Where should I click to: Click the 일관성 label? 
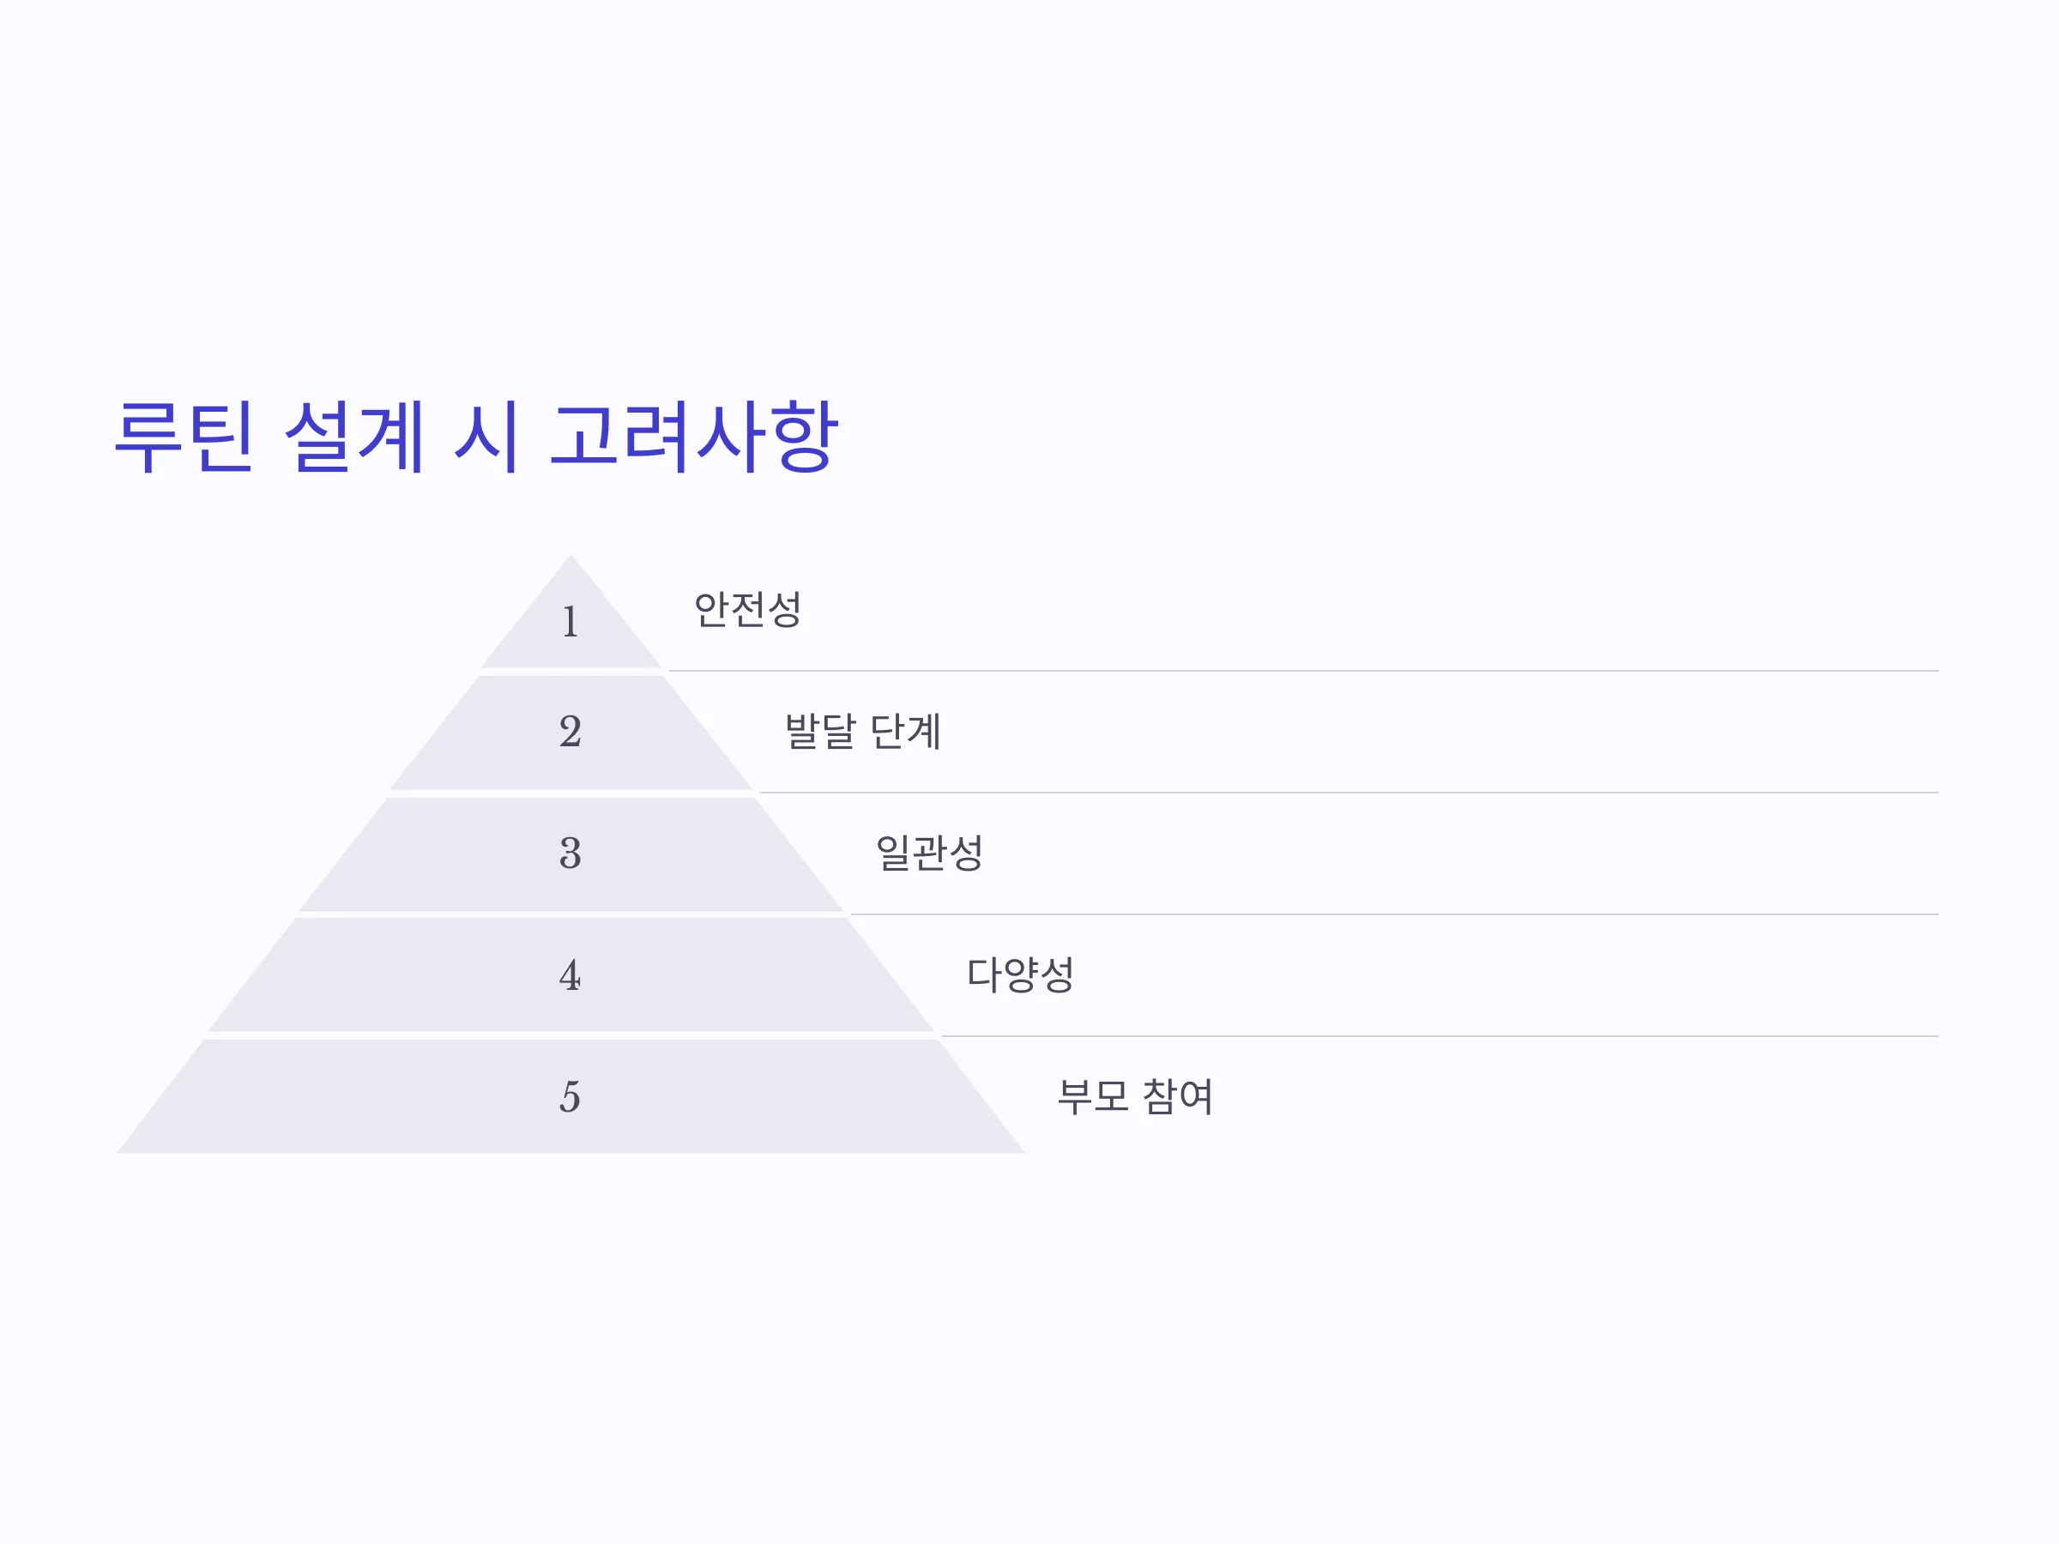(x=929, y=853)
